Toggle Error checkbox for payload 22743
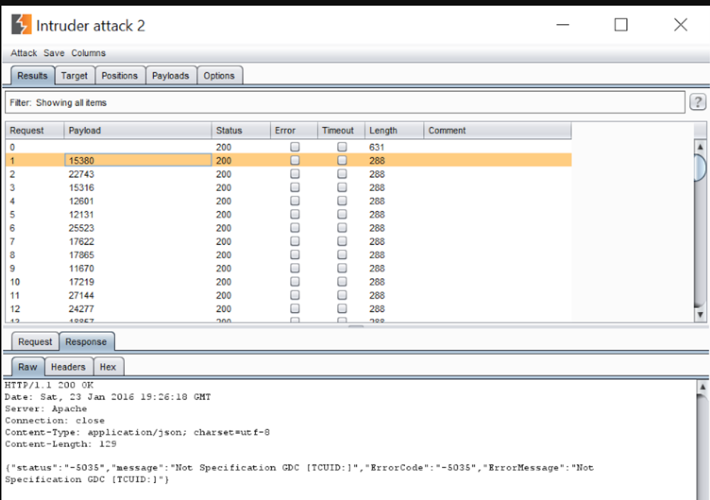The height and width of the screenshot is (500, 710). point(295,174)
